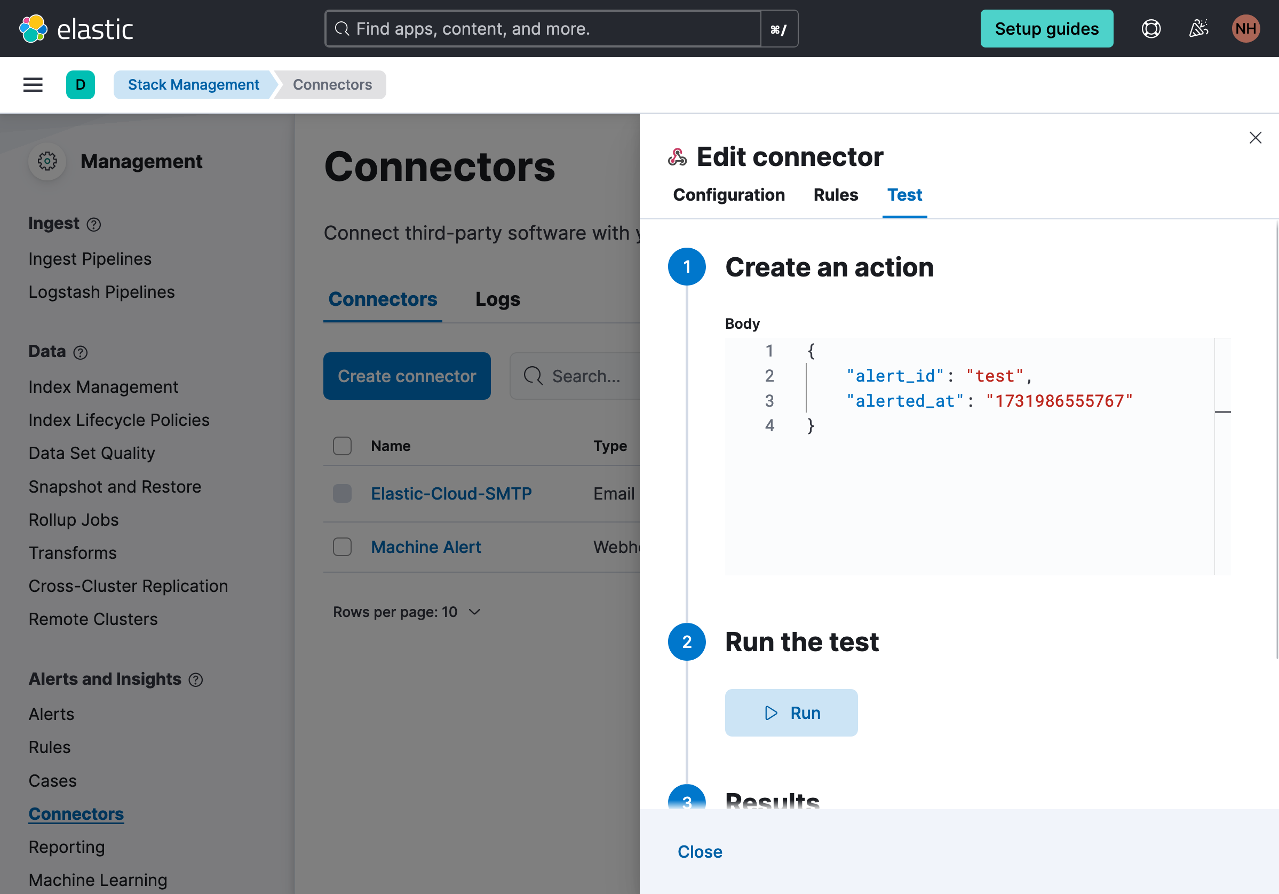Click the Type column header

(610, 446)
